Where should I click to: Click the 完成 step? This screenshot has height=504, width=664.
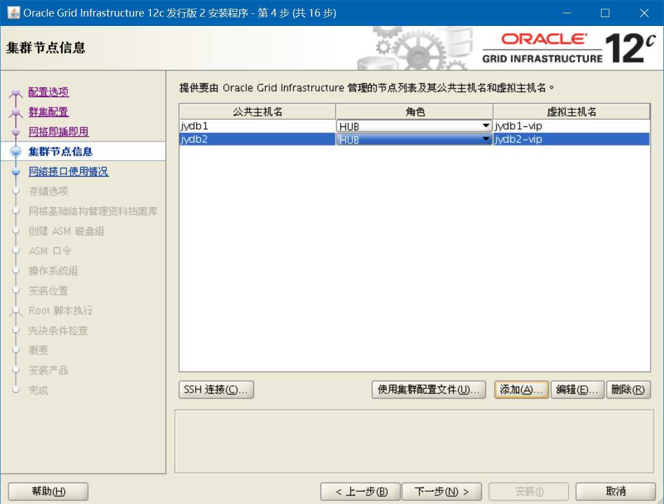39,390
